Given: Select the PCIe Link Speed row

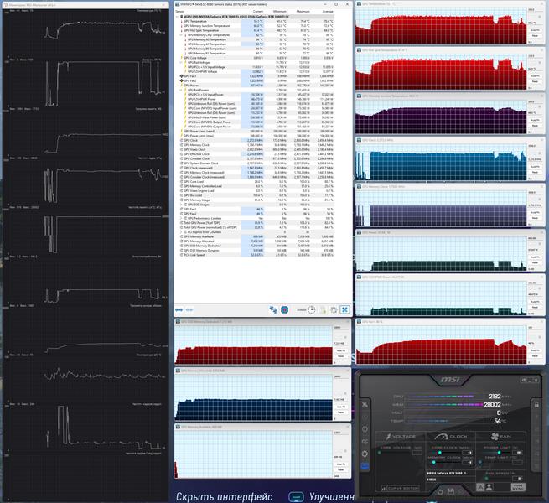Looking at the screenshot, I should [x=255, y=255].
